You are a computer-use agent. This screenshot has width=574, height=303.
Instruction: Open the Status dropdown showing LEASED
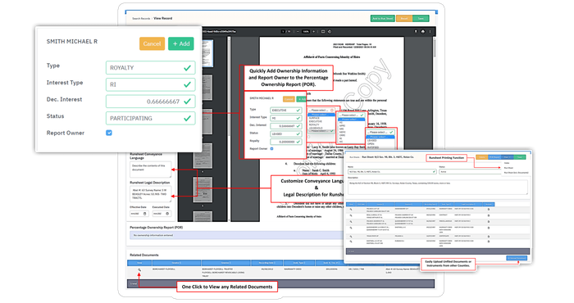click(x=286, y=133)
